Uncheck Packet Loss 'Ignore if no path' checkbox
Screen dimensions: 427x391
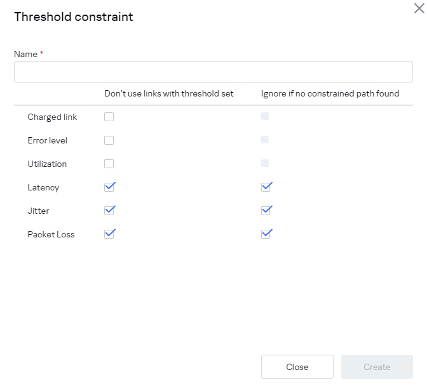pyautogui.click(x=266, y=234)
